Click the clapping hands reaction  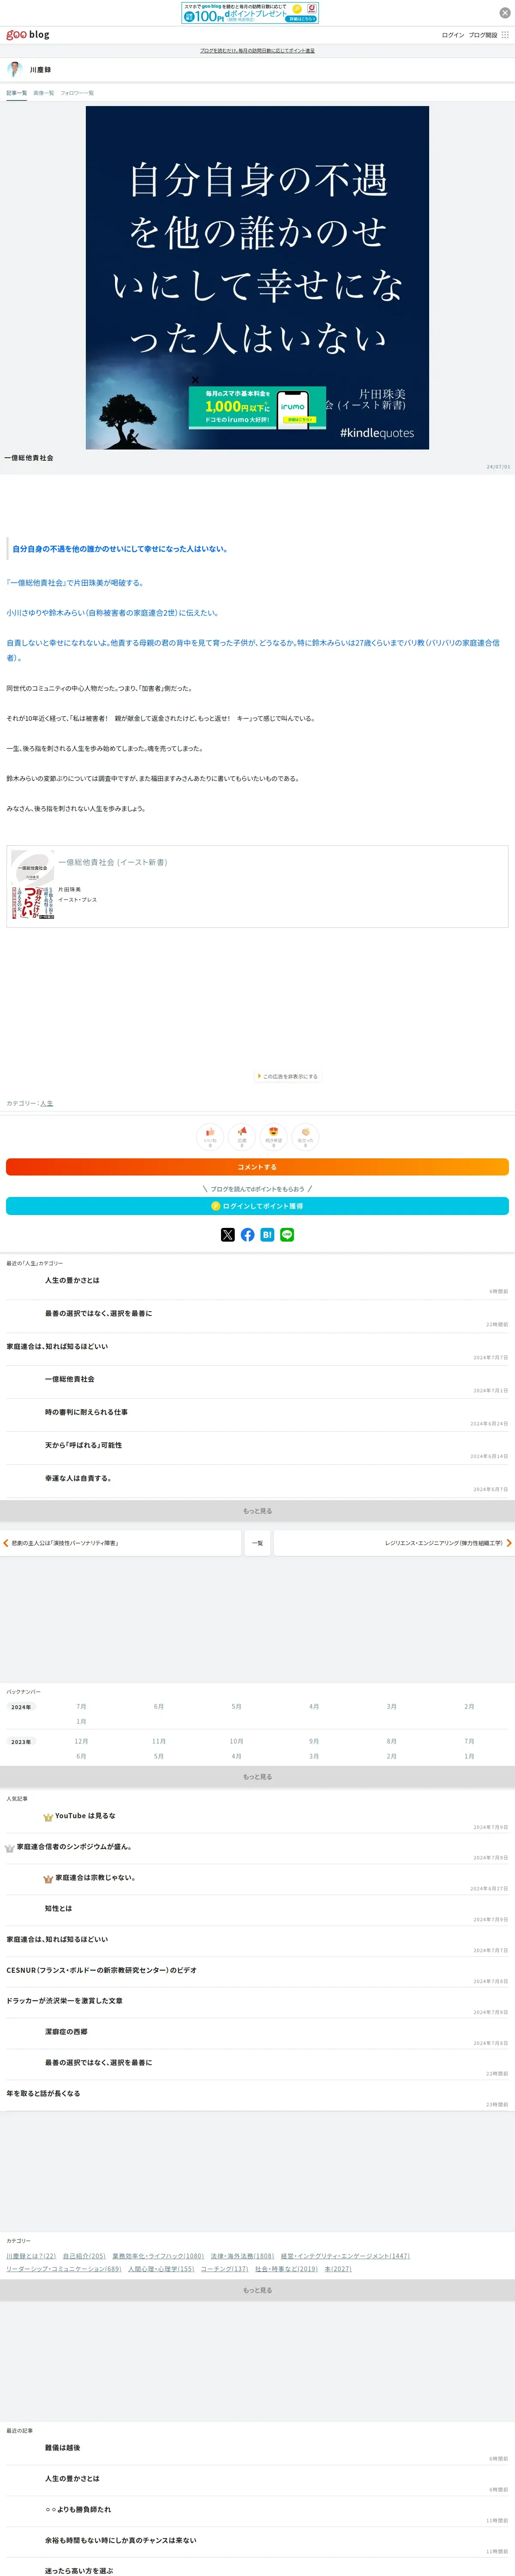(x=306, y=1136)
